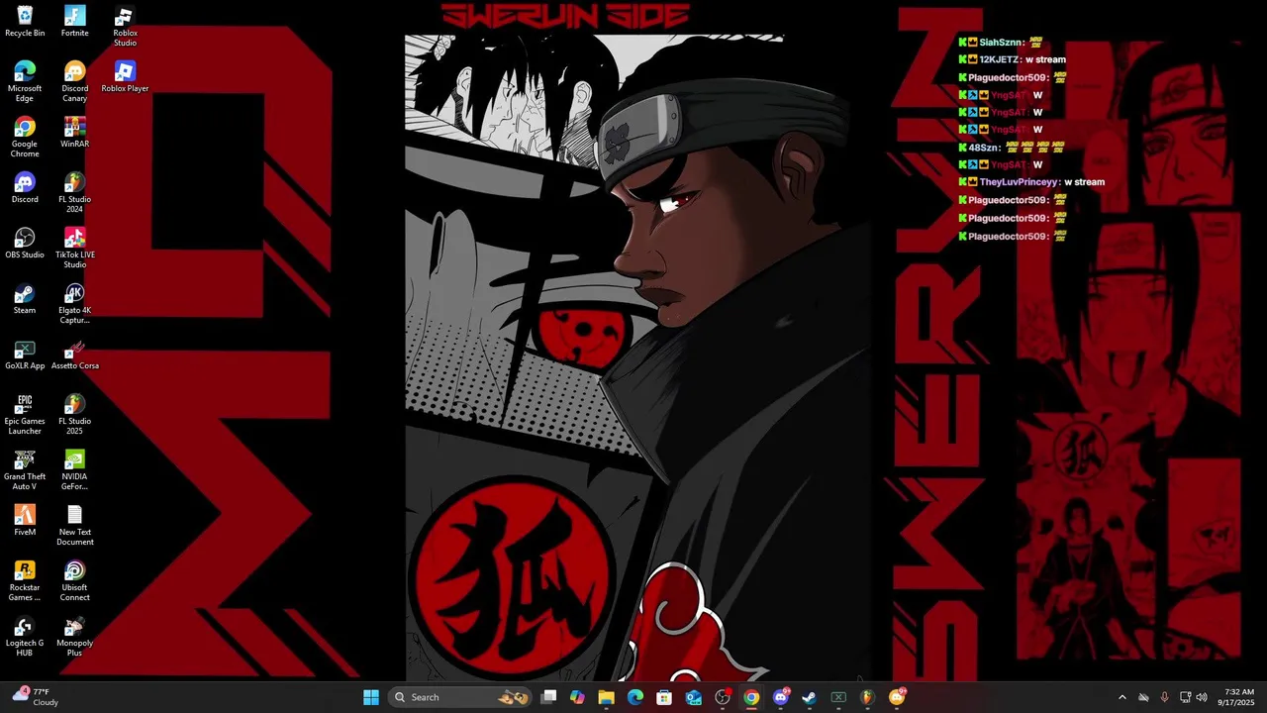Screen dimensions: 1267x713
Task: Open Task View on the taskbar
Action: click(549, 697)
